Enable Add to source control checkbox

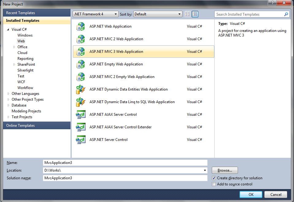(x=214, y=184)
